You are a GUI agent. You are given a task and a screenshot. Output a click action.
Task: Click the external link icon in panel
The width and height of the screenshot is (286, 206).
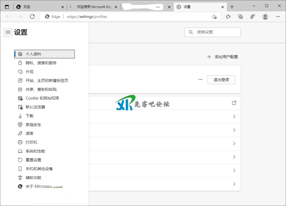coord(234,103)
